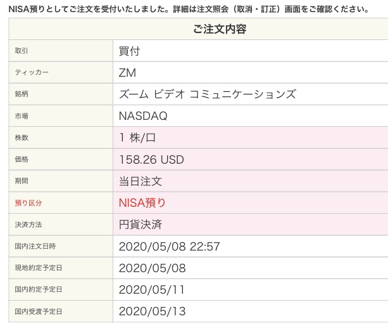Select the 円貨決済 settlement value
This screenshot has height=328, width=388.
[x=141, y=225]
